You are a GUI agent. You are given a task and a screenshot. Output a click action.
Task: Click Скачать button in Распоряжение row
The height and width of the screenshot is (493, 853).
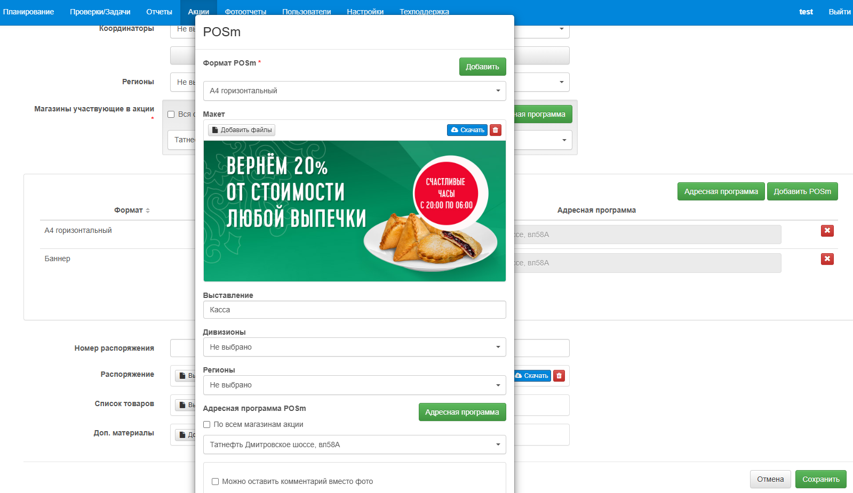click(532, 376)
